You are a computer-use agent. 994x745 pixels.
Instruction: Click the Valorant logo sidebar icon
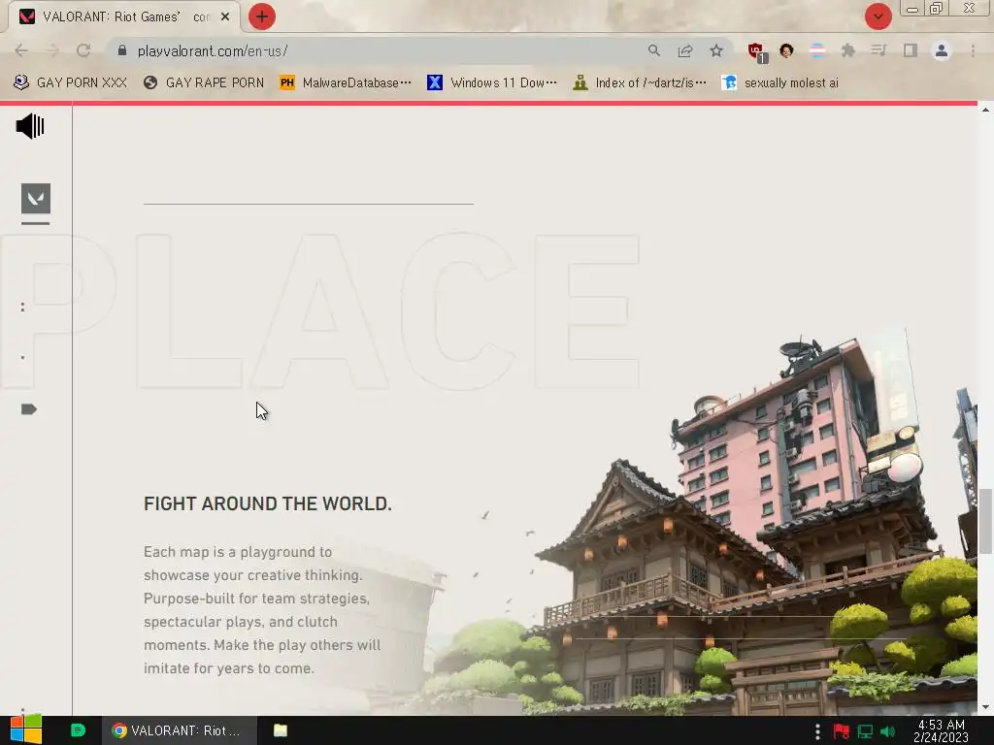pos(36,199)
